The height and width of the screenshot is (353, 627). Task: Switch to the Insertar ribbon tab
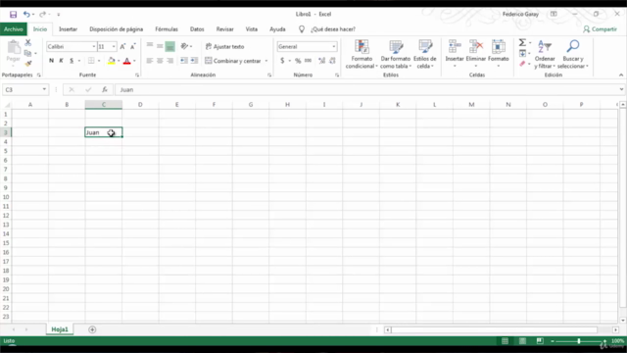[68, 29]
